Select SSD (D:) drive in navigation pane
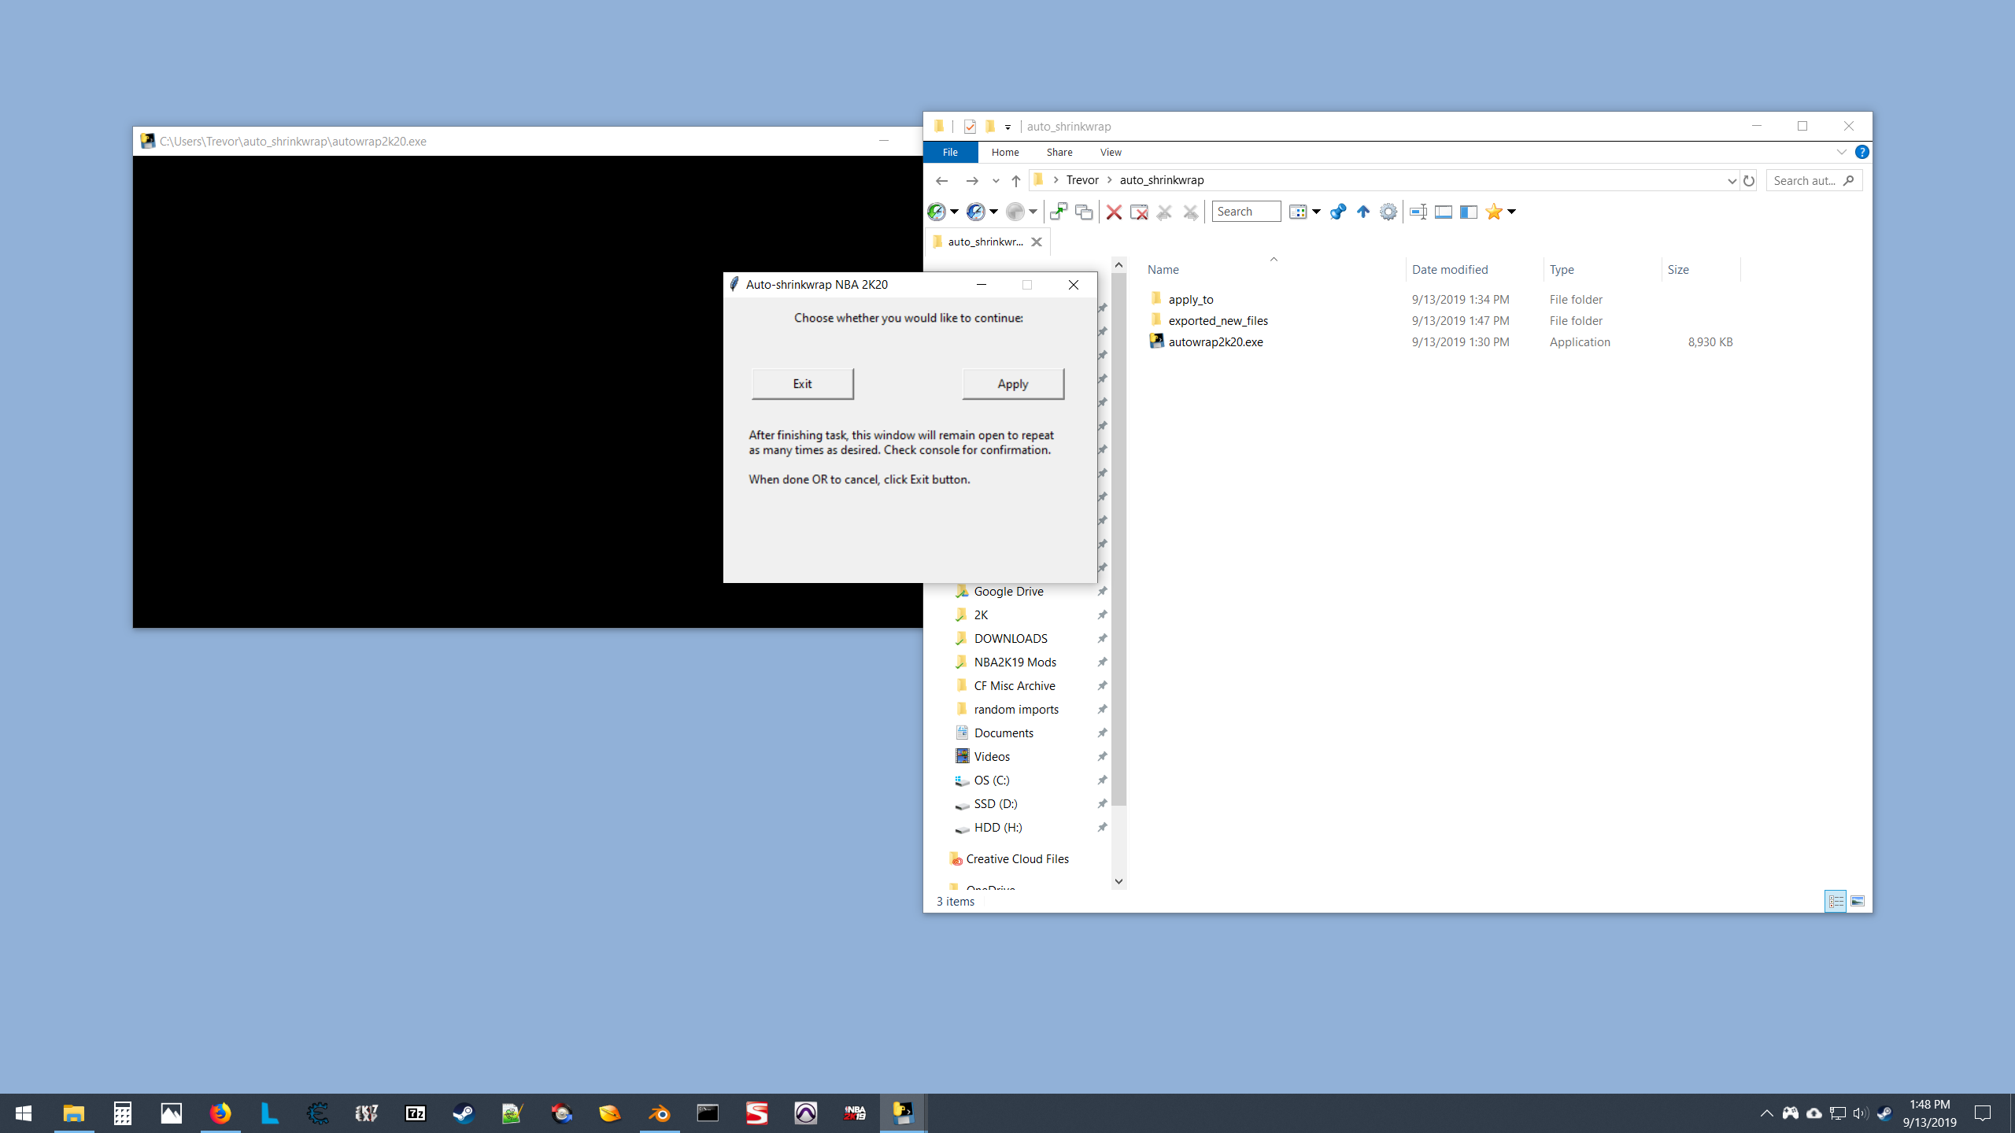2015x1133 pixels. click(x=995, y=803)
